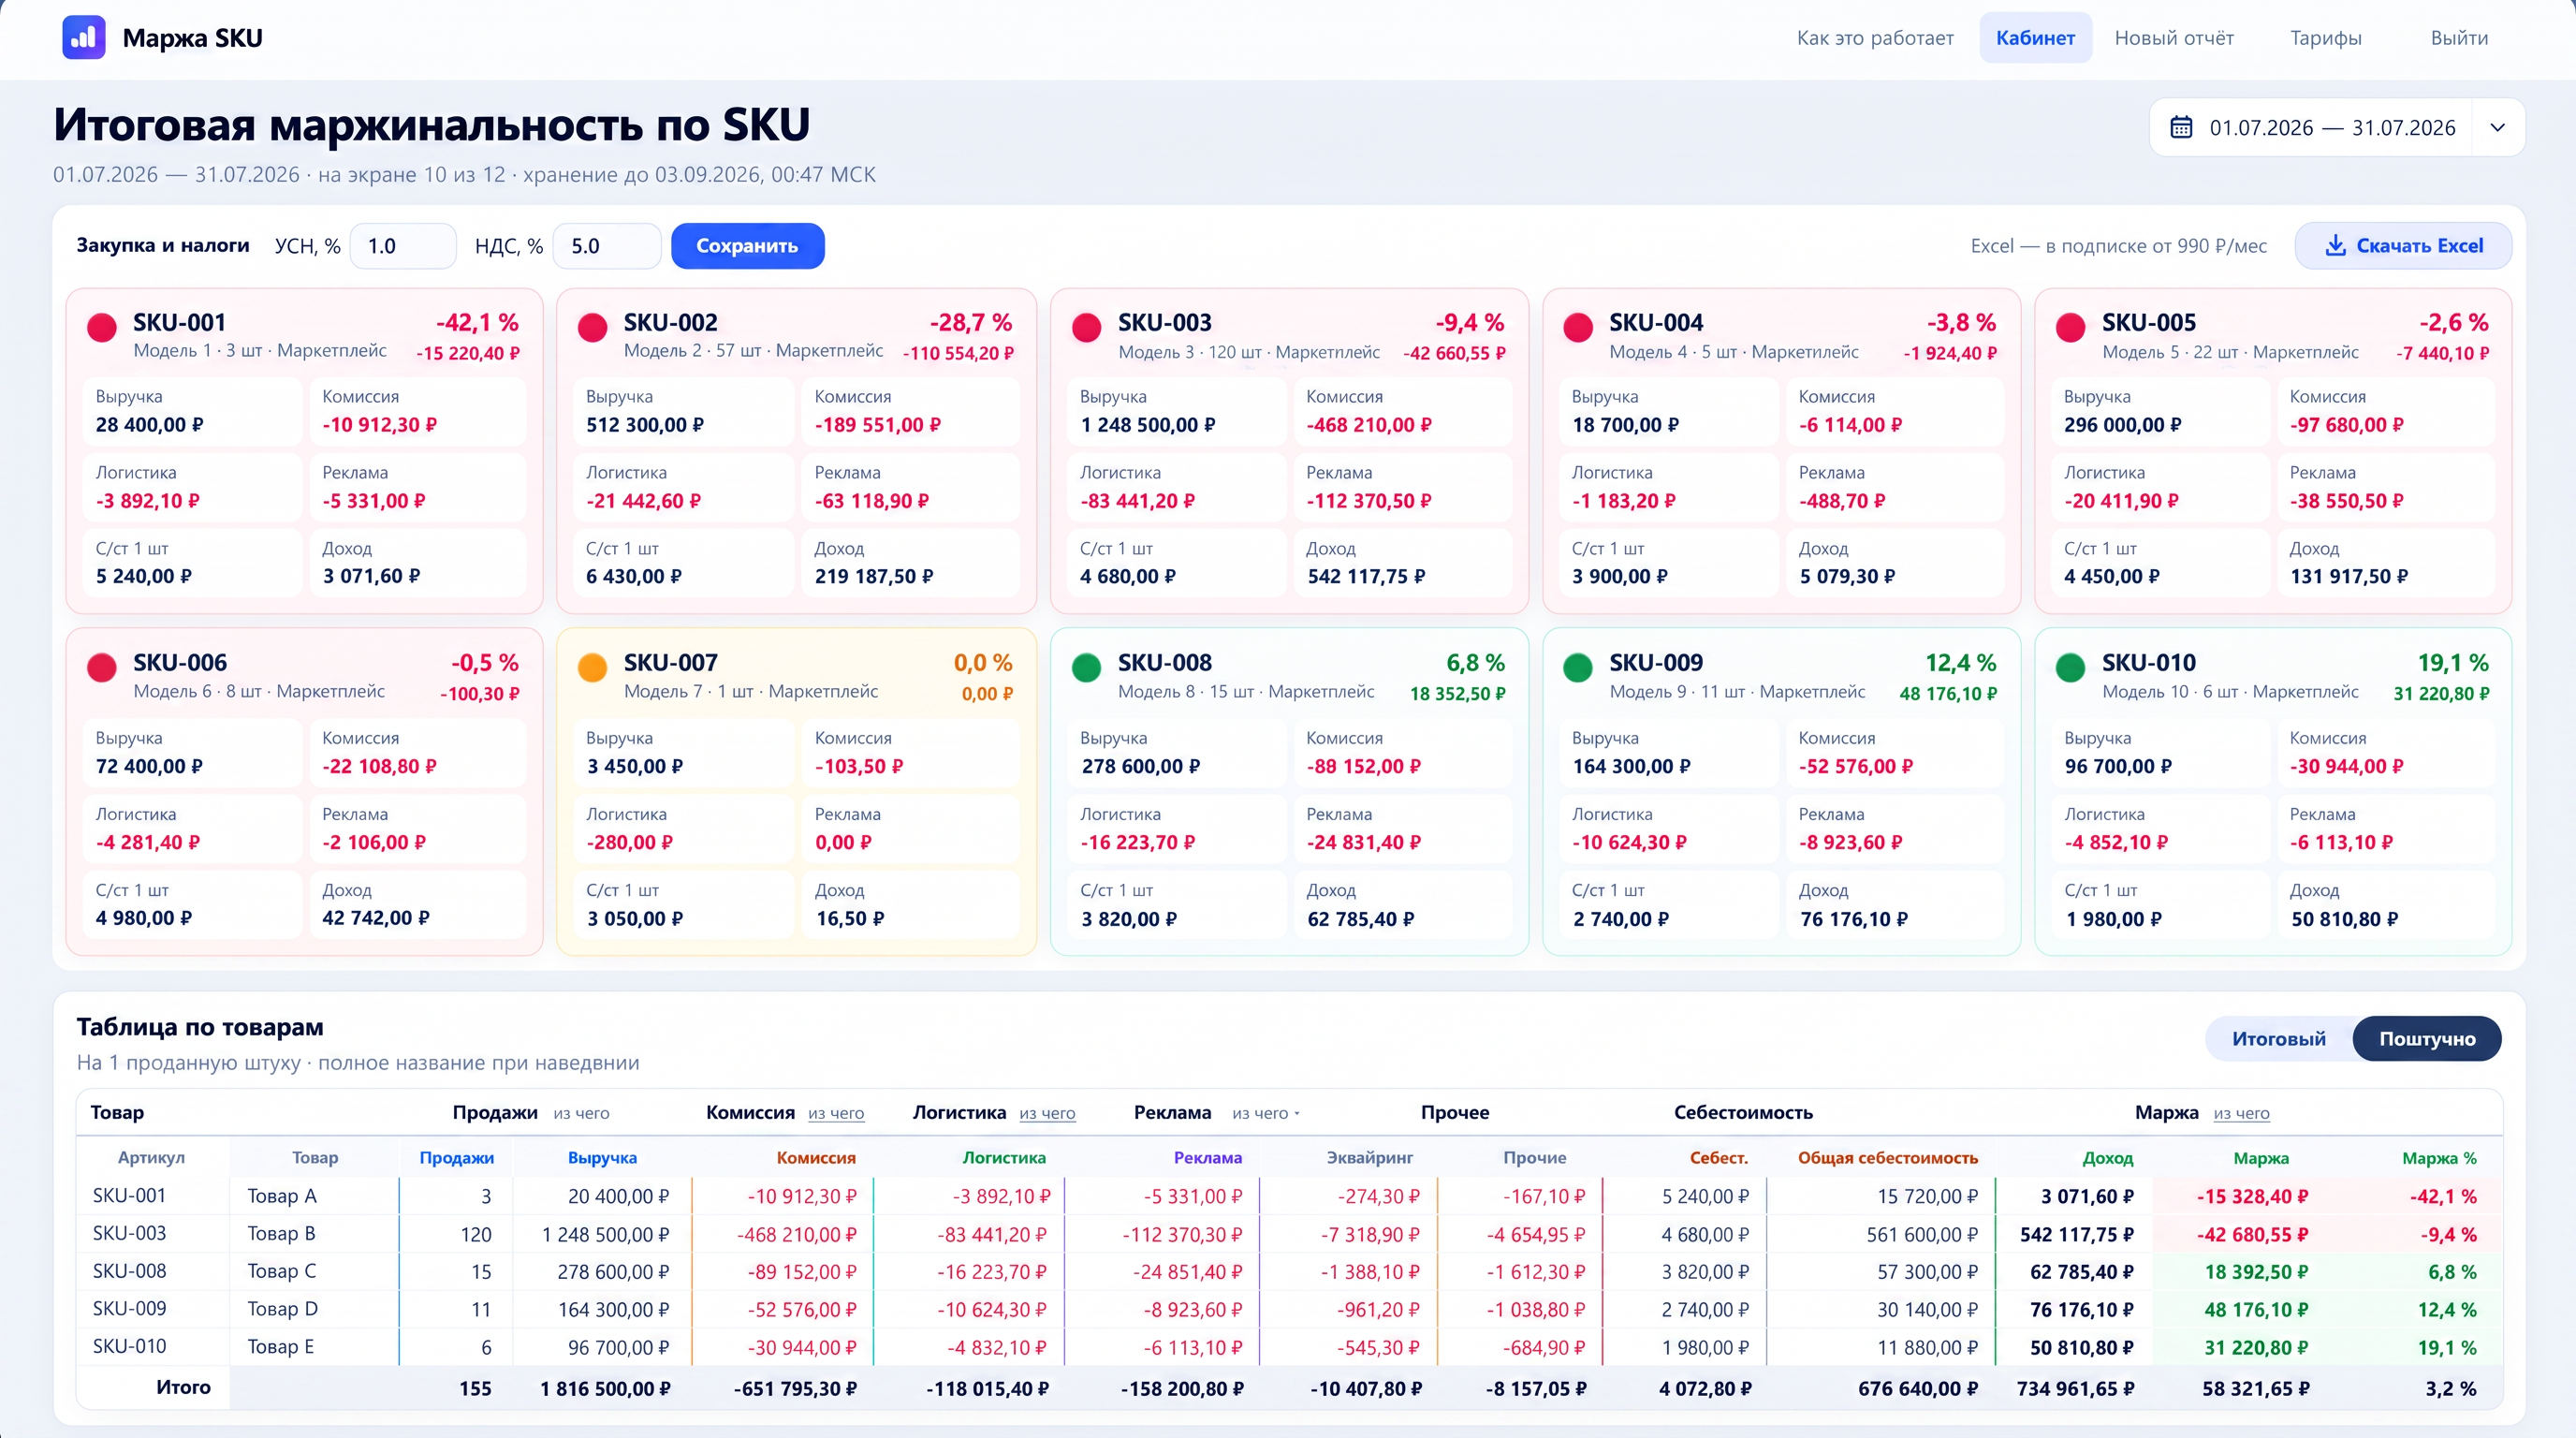Click green status dot of SKU-009

point(1578,668)
